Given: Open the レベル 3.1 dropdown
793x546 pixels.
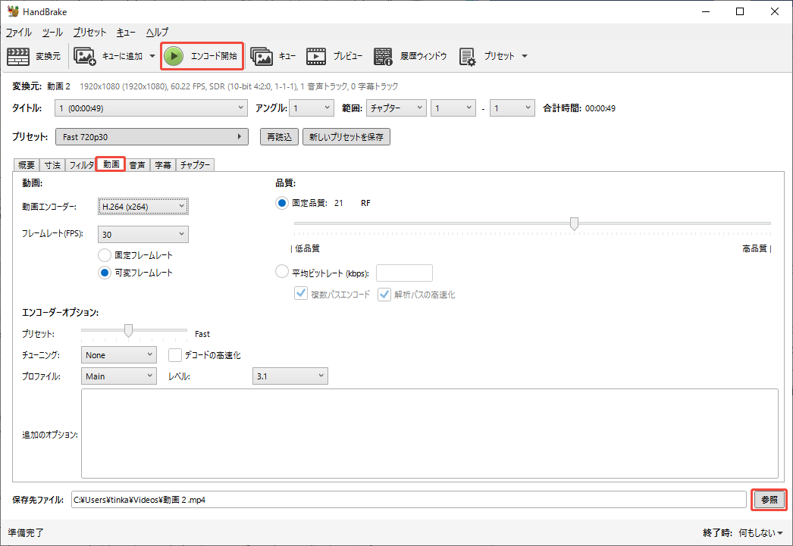Looking at the screenshot, I should pos(290,376).
